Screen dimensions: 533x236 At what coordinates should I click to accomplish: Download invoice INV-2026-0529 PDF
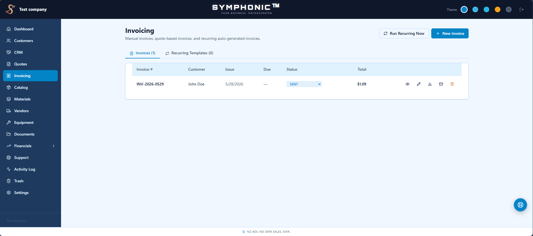pyautogui.click(x=430, y=84)
